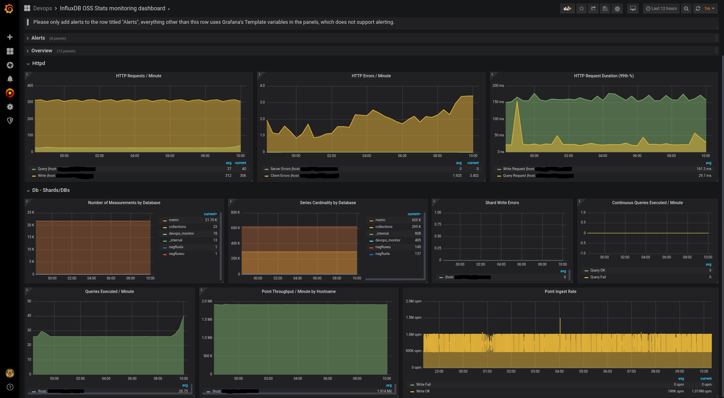Open the Server Admin shield icon
Screen dimensions: 724x398
pos(10,121)
